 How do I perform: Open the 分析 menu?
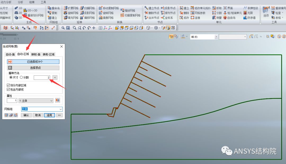[x=20, y=2]
